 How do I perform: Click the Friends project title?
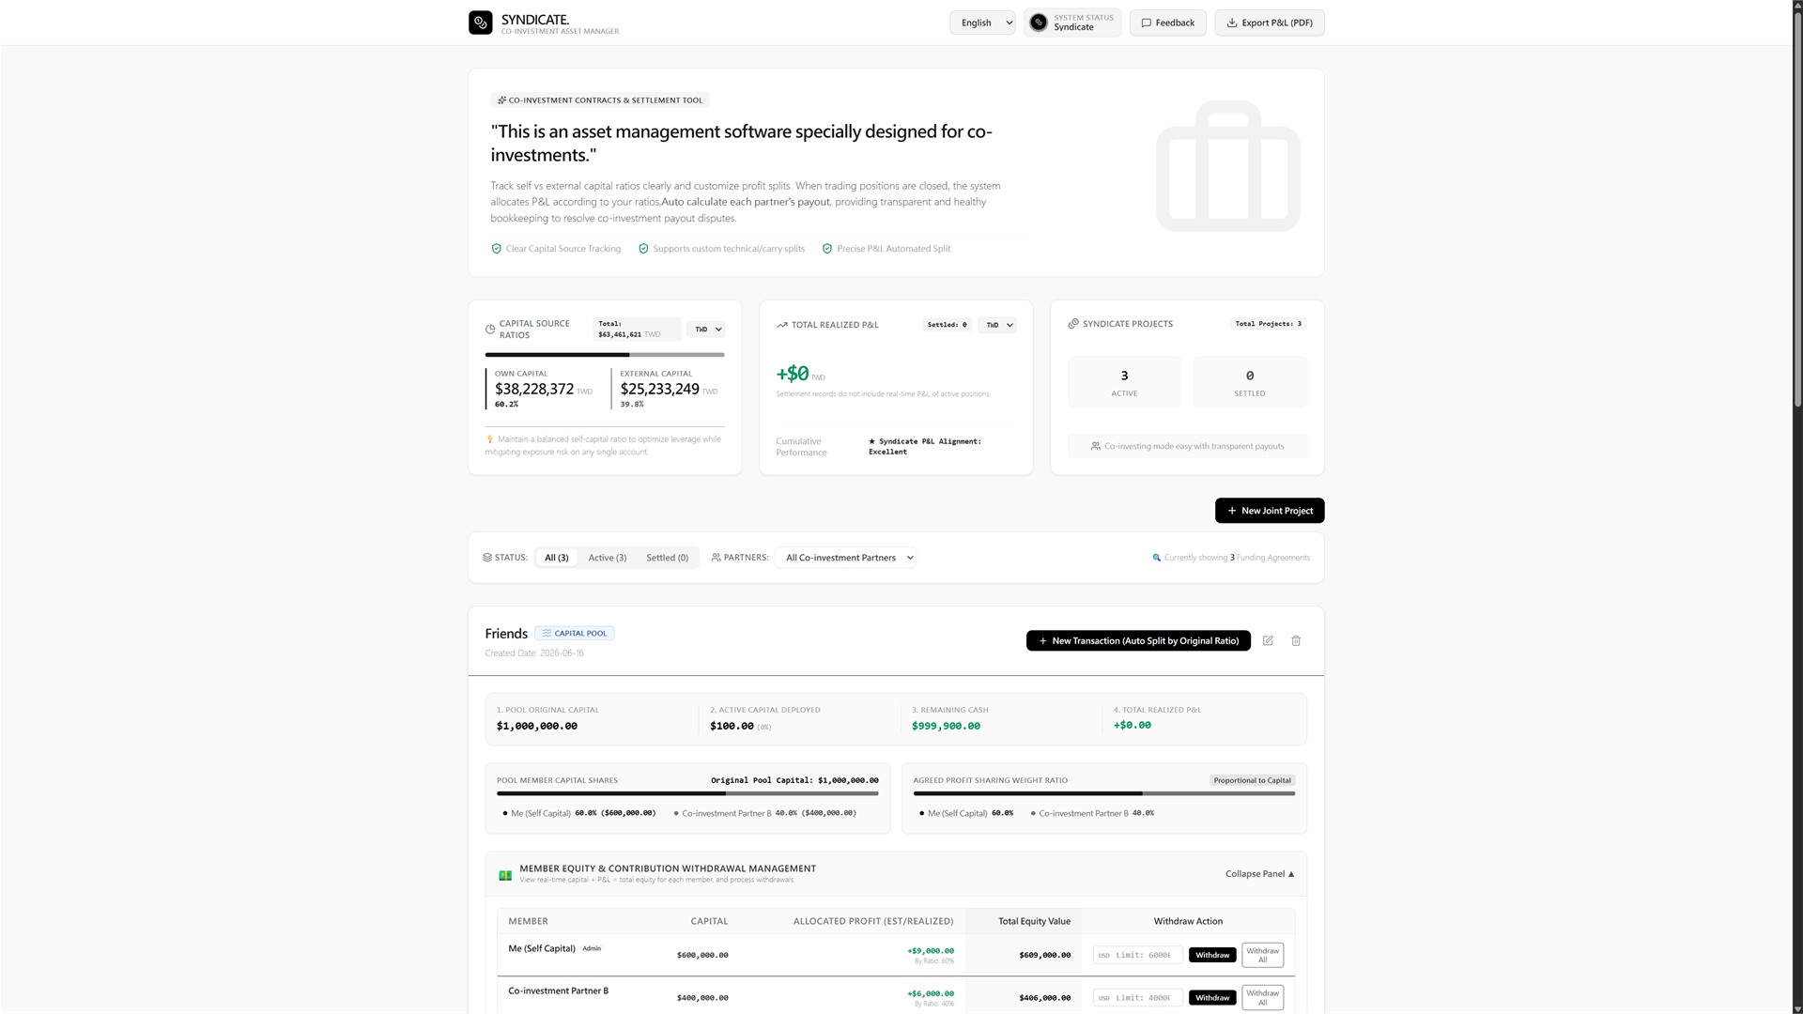[x=506, y=634]
